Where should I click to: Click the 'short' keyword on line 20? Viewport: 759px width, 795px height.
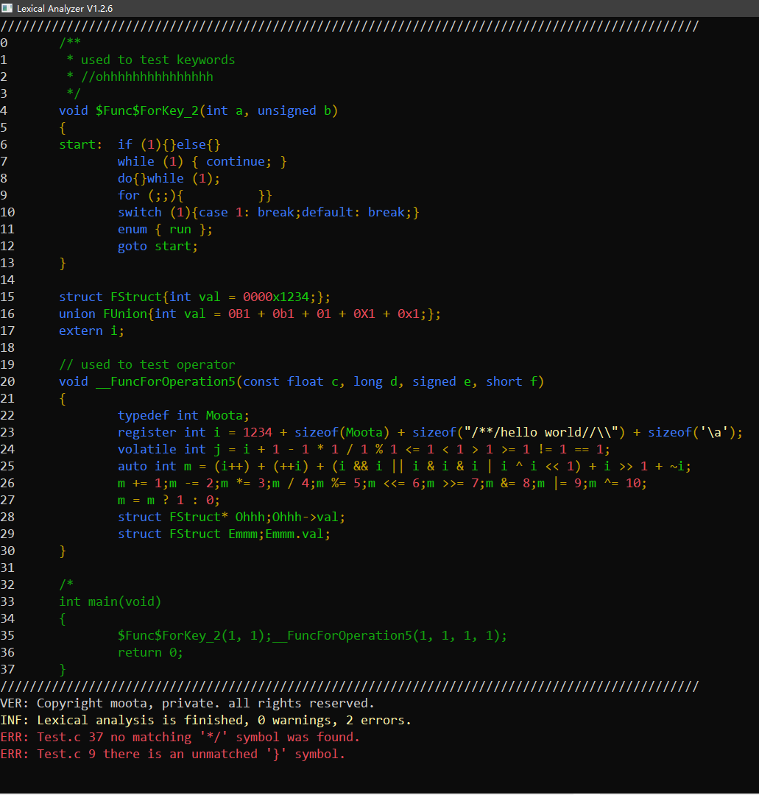coord(504,381)
